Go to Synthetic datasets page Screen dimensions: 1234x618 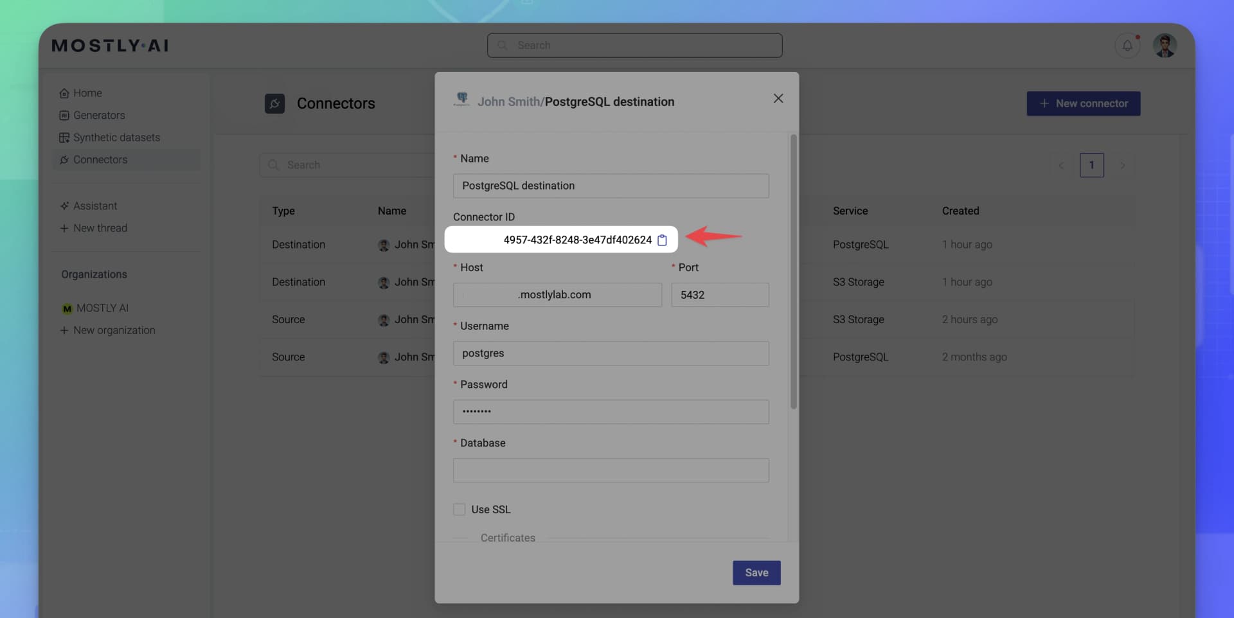point(116,137)
